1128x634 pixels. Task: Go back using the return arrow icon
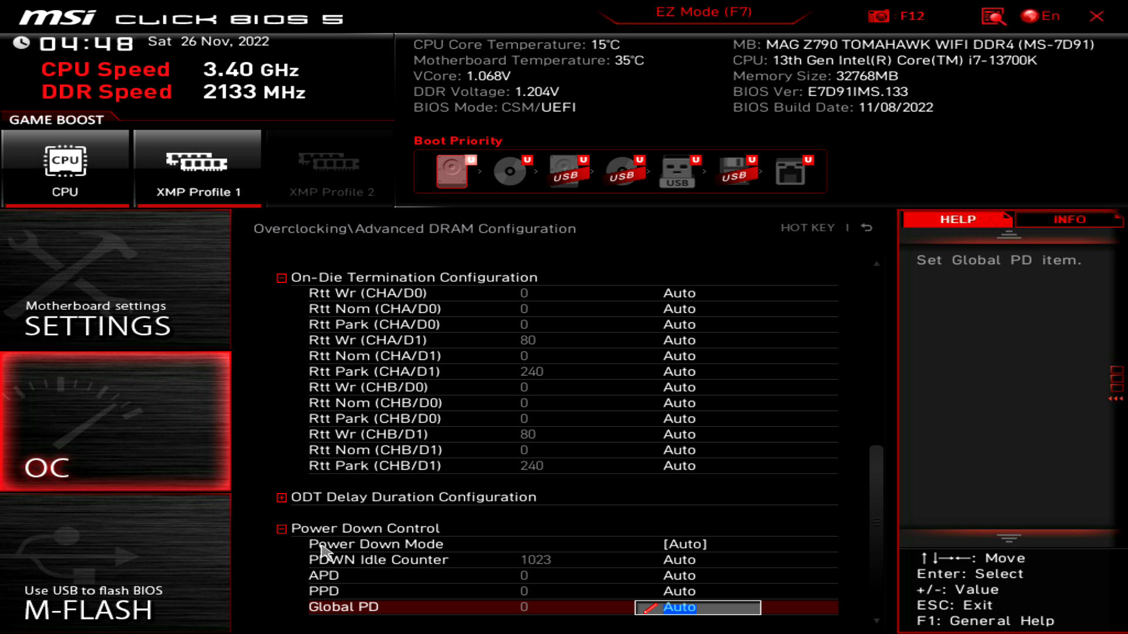point(867,227)
